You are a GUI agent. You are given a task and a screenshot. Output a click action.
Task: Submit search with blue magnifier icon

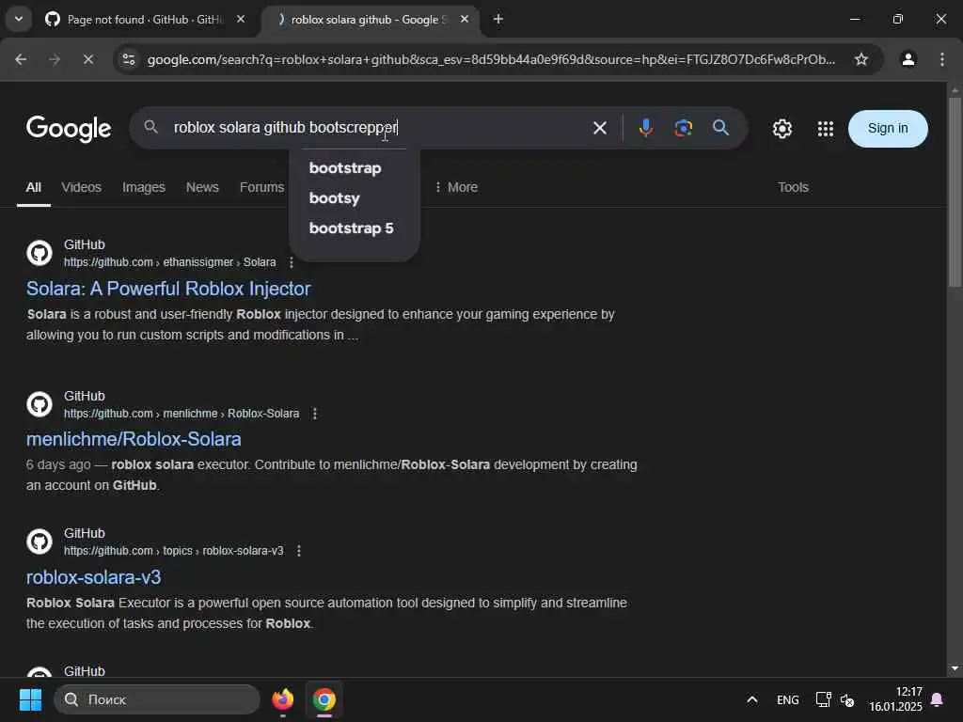click(720, 128)
